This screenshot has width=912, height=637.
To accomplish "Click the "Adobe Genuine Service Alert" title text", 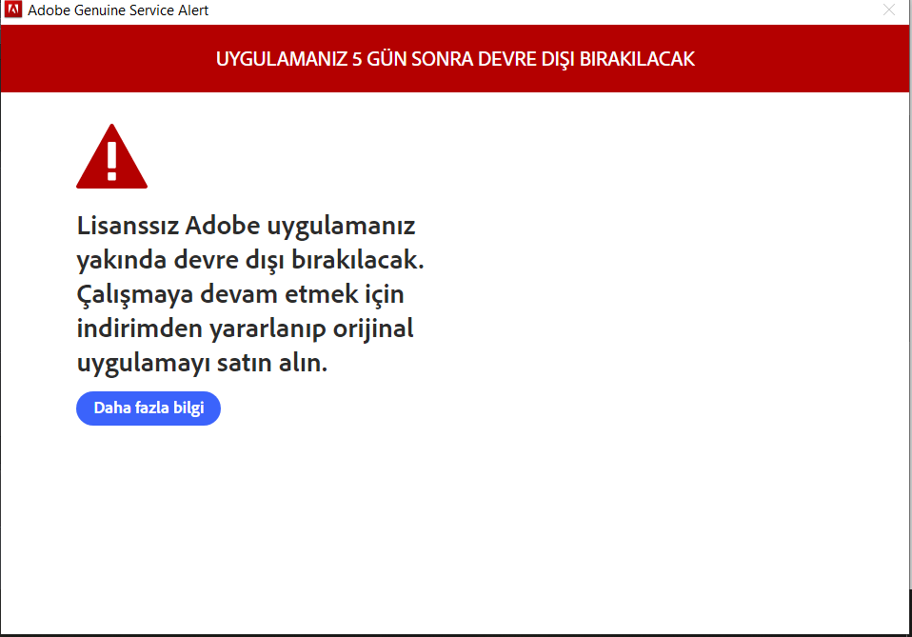I will pyautogui.click(x=118, y=10).
